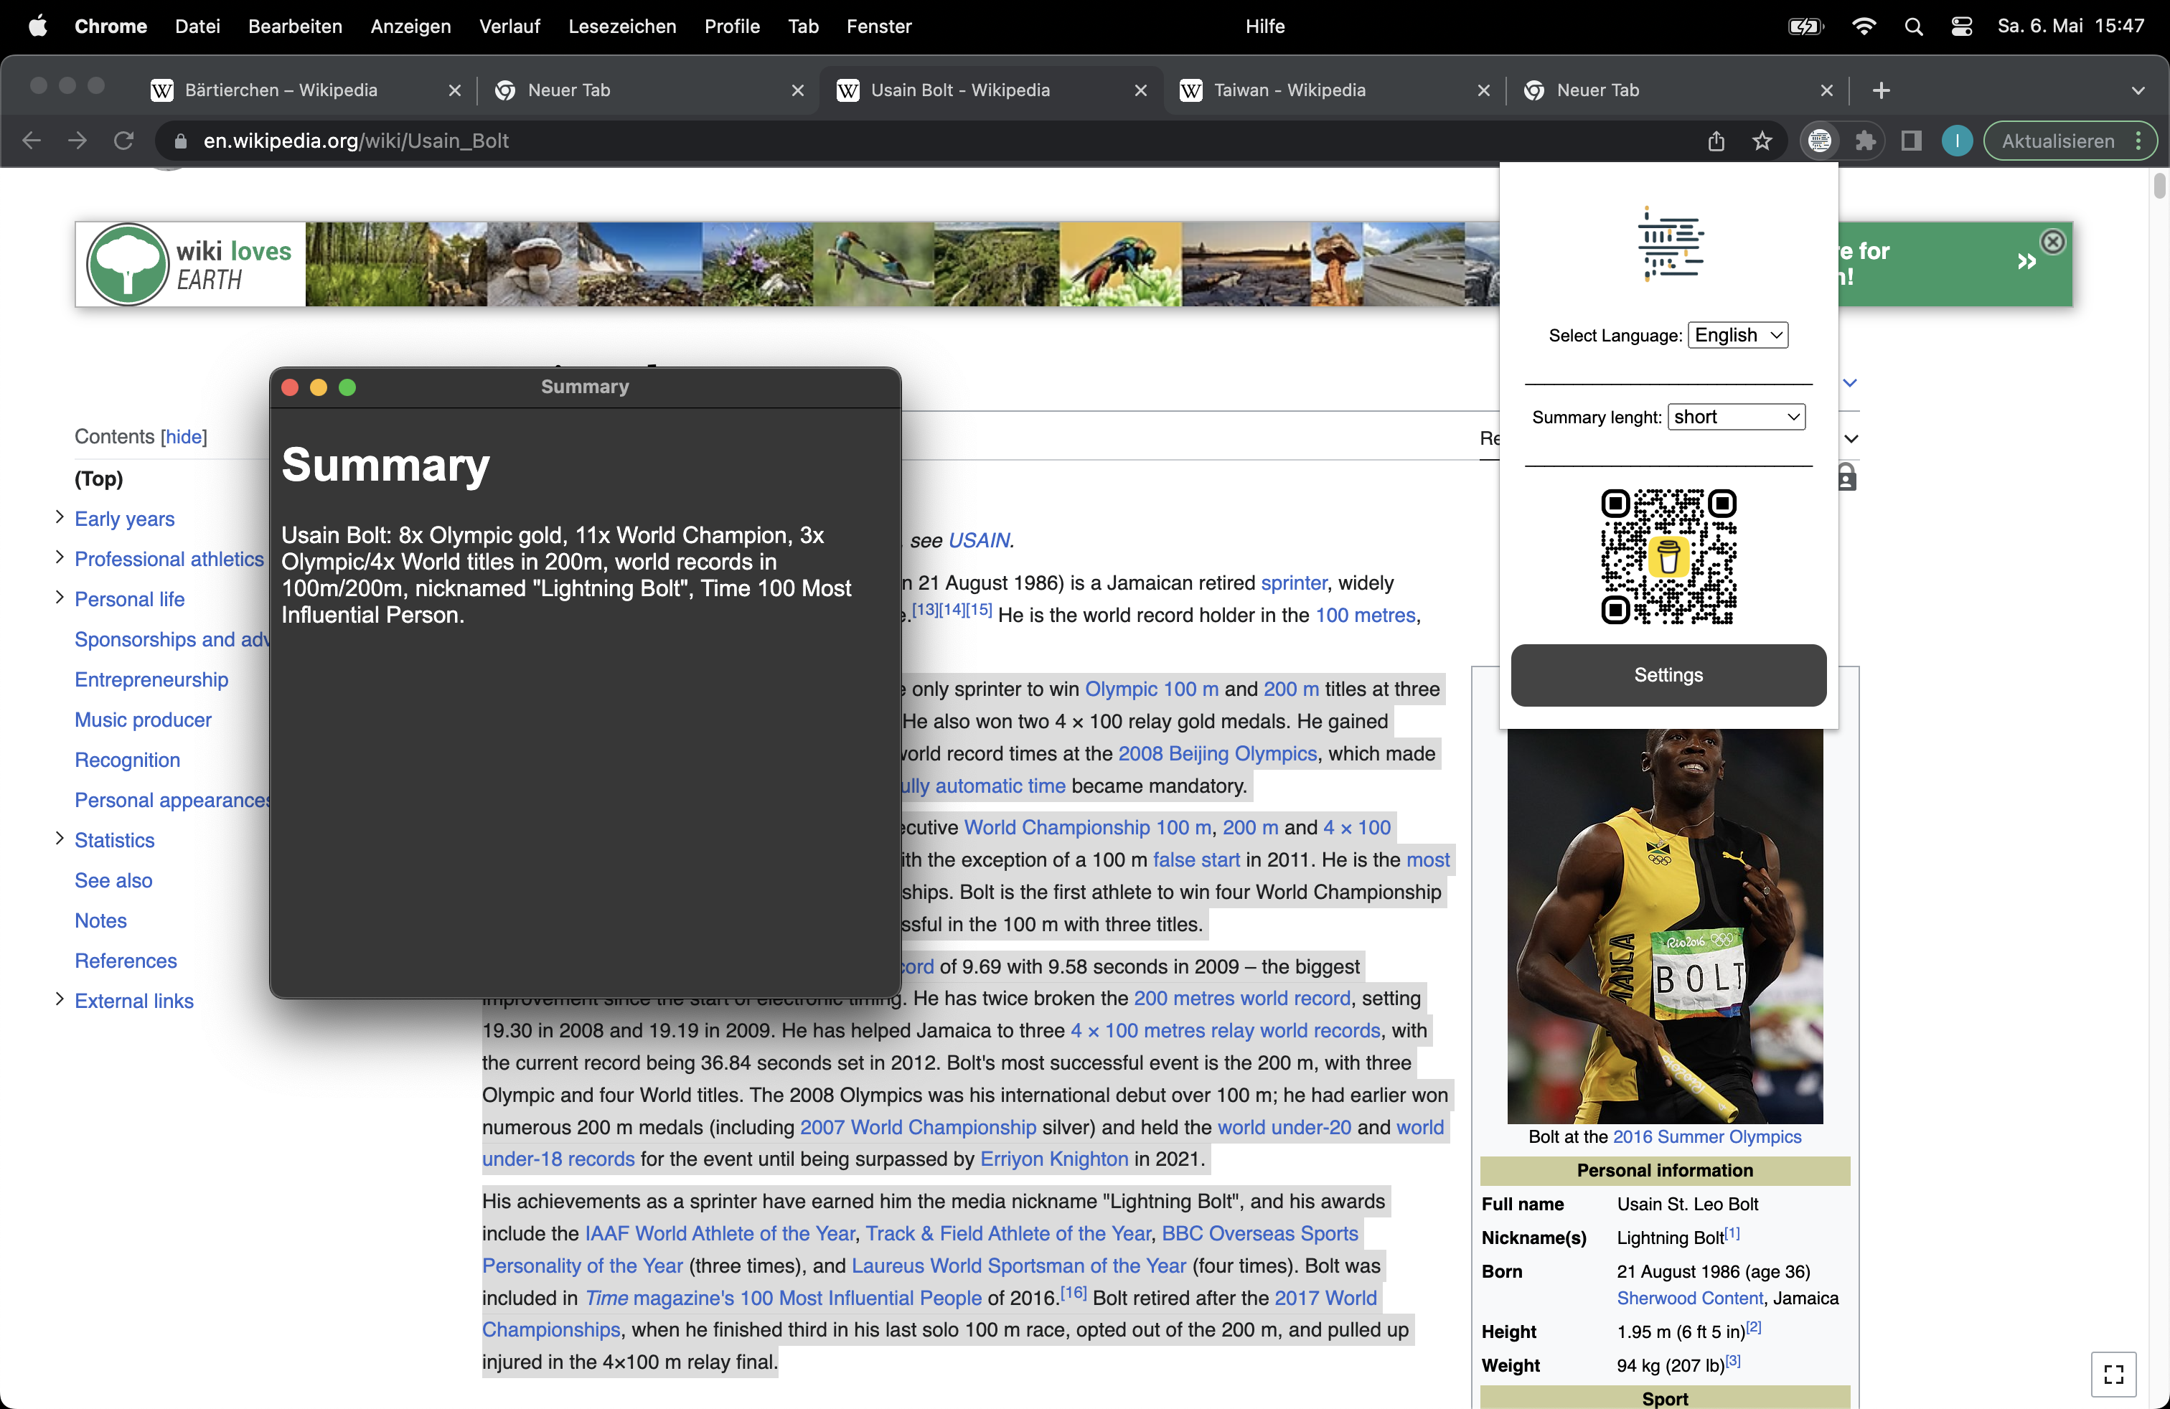Click the Wi-Fi status icon

1864,27
